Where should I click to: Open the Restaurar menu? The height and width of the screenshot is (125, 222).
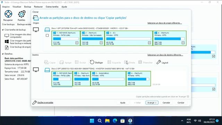(x=39, y=7)
